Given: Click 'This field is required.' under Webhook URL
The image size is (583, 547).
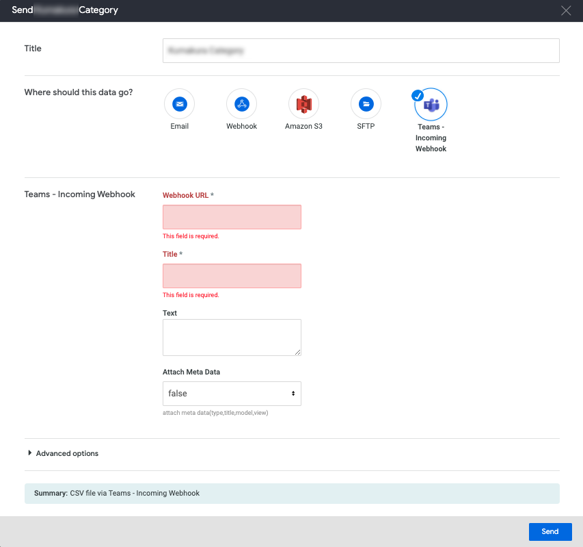Looking at the screenshot, I should (191, 236).
